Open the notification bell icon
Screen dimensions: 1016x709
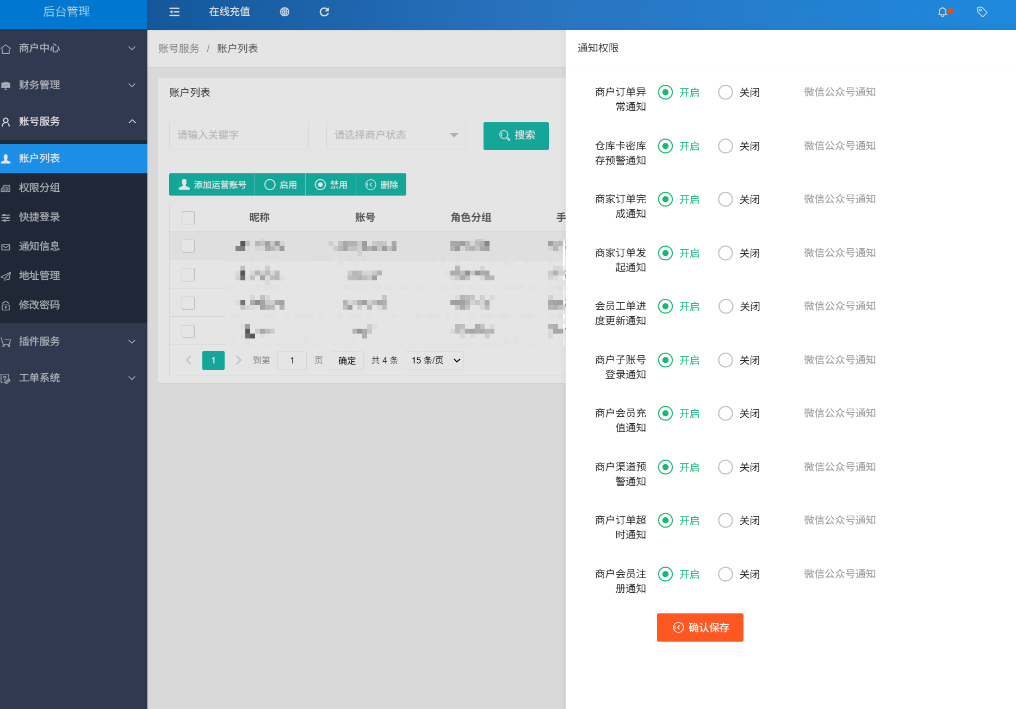coord(943,12)
